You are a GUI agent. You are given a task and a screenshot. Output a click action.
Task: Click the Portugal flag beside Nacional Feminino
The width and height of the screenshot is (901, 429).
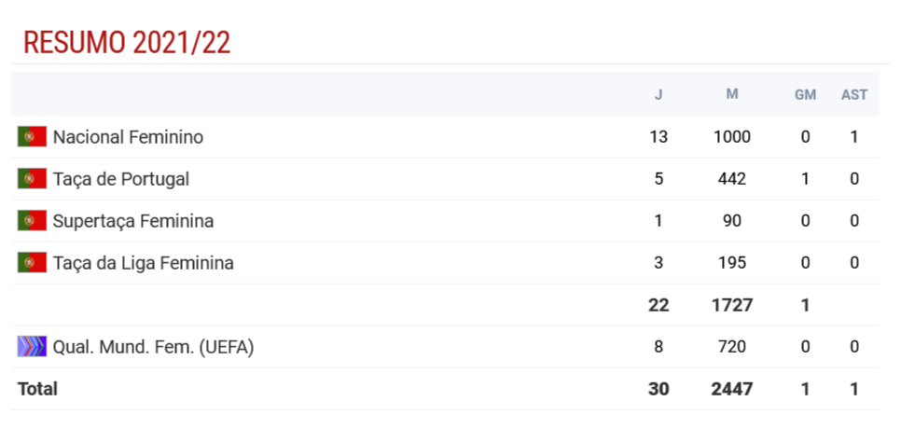tap(32, 137)
